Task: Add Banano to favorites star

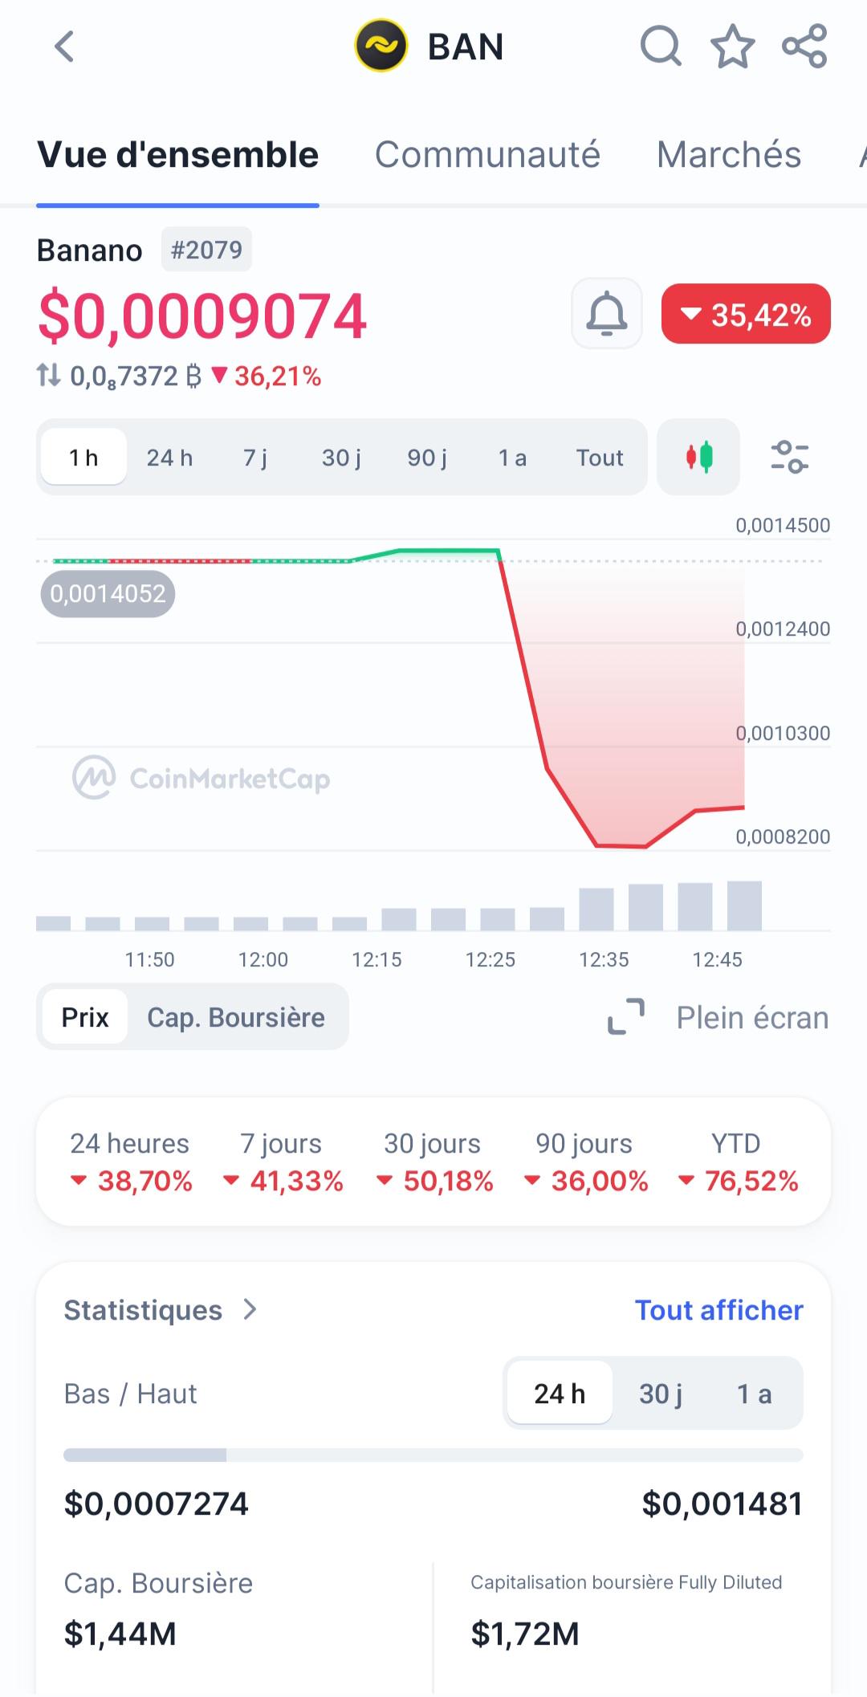Action: tap(732, 47)
